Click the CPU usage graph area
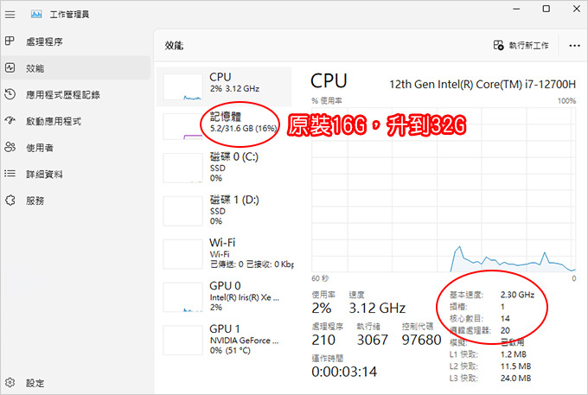 point(444,189)
